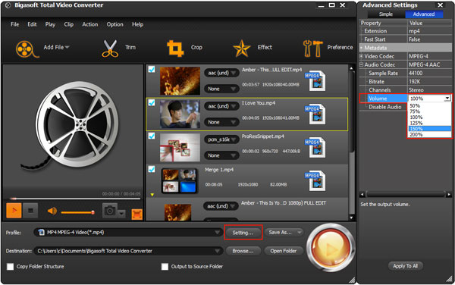
Task: Open the File menu
Action: (15, 24)
